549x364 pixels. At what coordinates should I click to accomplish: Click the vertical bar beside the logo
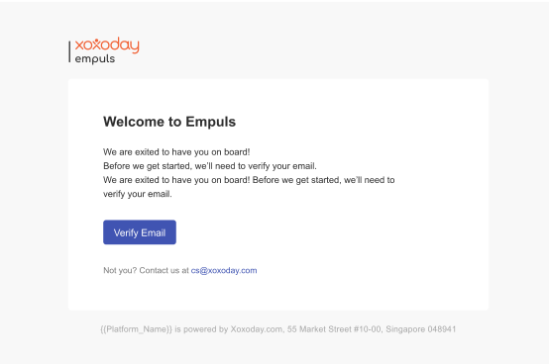[69, 51]
